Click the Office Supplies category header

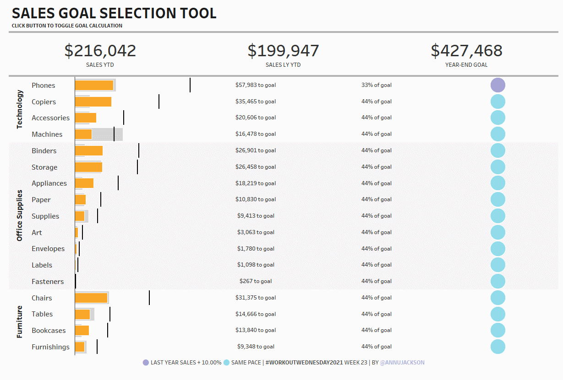click(19, 216)
